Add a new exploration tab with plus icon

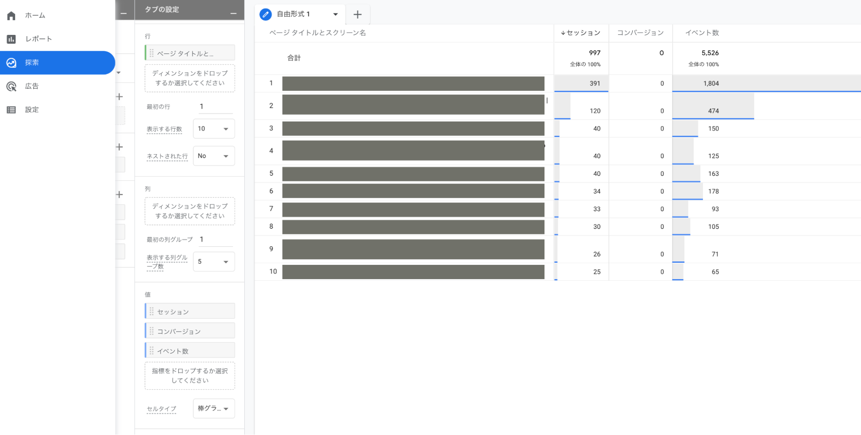[357, 15]
